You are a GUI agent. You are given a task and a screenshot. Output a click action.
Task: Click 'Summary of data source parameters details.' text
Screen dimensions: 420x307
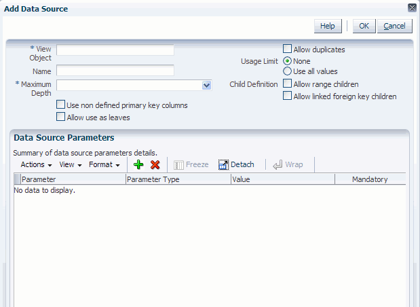pyautogui.click(x=85, y=153)
